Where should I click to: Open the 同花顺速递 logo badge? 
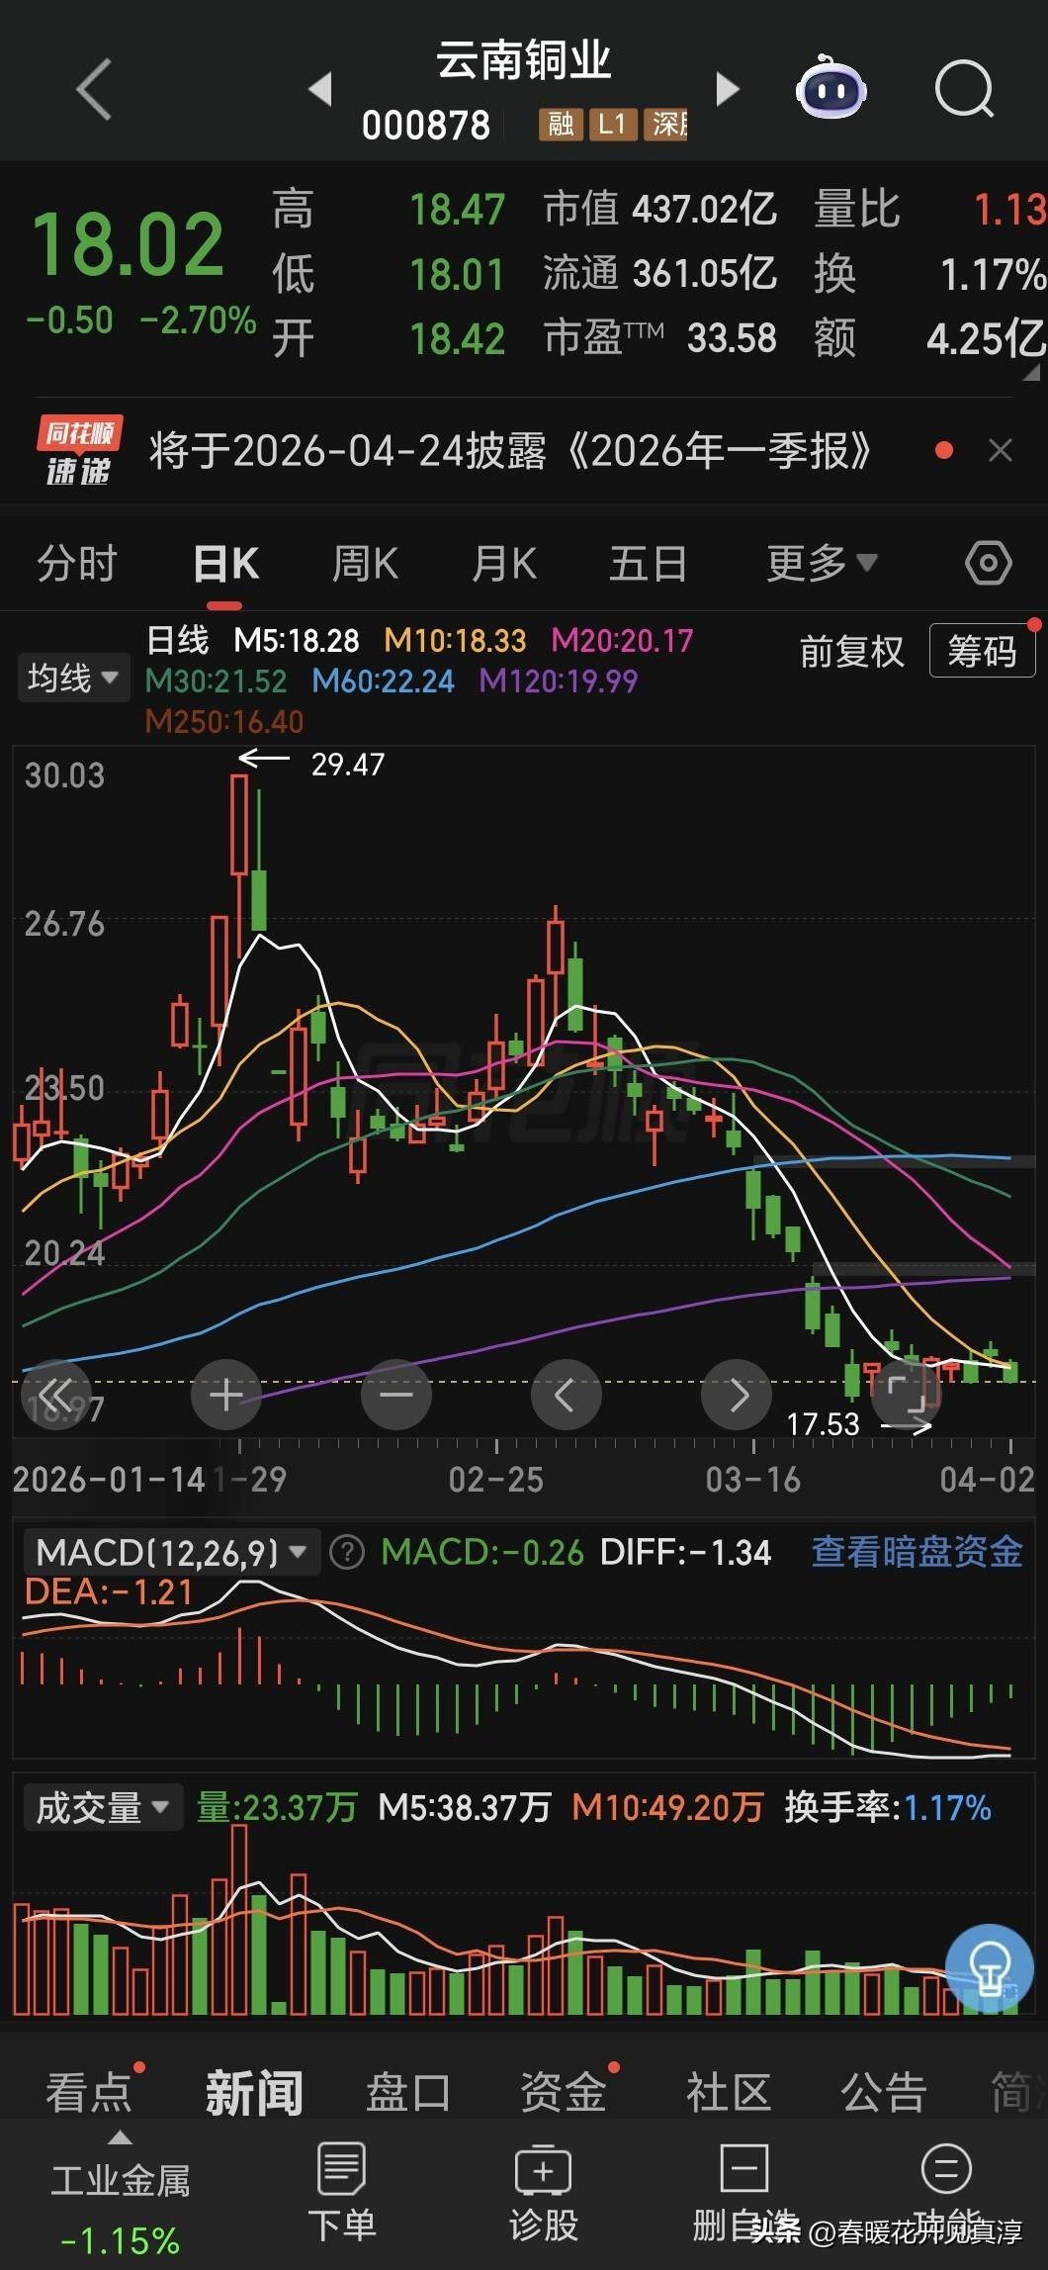point(79,451)
